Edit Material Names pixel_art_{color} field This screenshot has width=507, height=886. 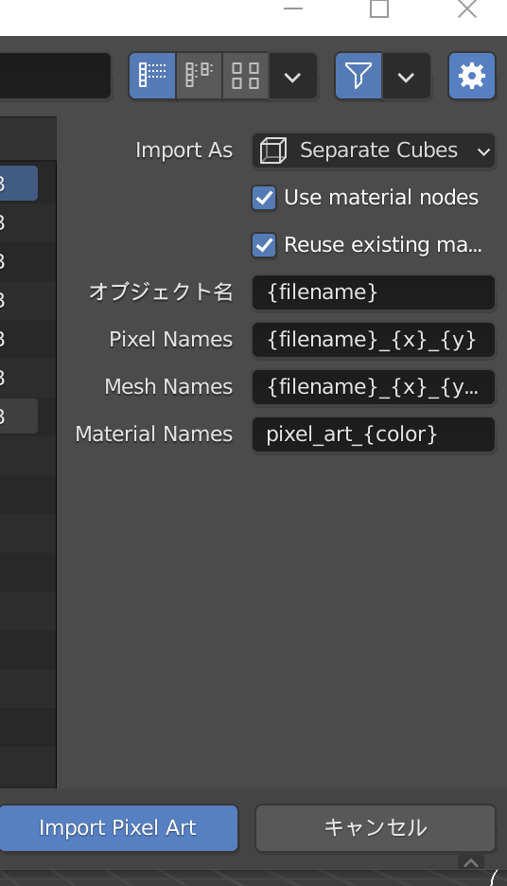tap(374, 434)
